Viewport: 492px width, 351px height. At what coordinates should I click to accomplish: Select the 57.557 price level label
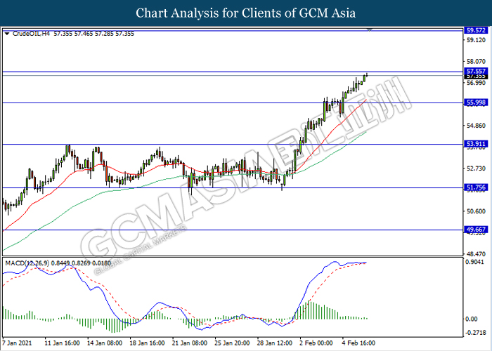point(476,71)
